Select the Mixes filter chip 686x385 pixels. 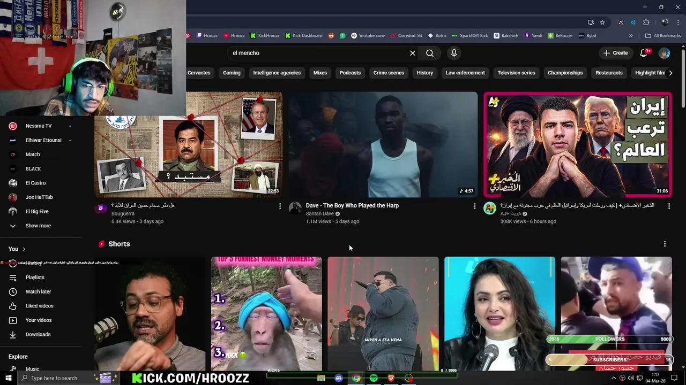320,73
